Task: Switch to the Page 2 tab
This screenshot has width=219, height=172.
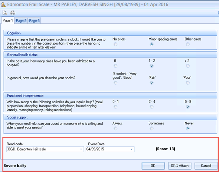Action: [21, 21]
